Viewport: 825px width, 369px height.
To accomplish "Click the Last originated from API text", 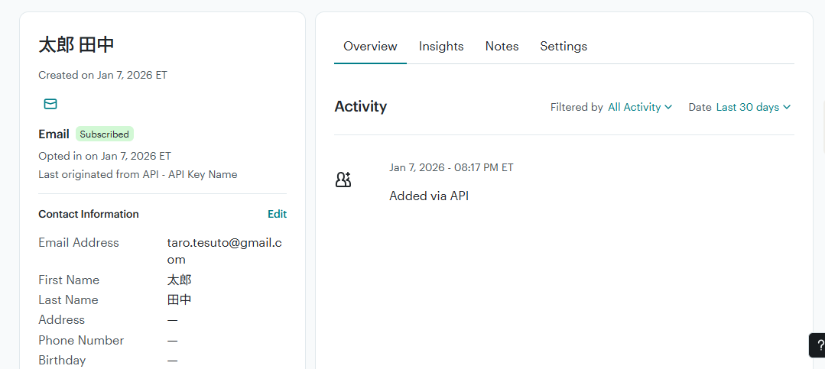I will pyautogui.click(x=138, y=174).
